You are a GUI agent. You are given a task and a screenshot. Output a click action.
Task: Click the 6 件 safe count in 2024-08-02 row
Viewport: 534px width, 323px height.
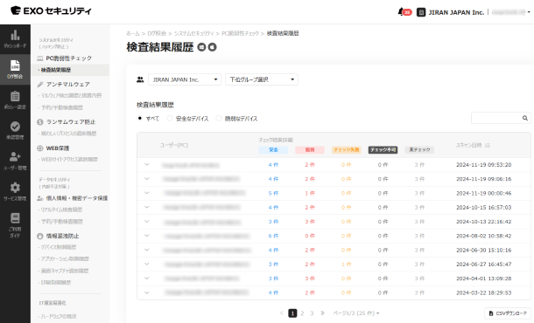click(x=273, y=236)
